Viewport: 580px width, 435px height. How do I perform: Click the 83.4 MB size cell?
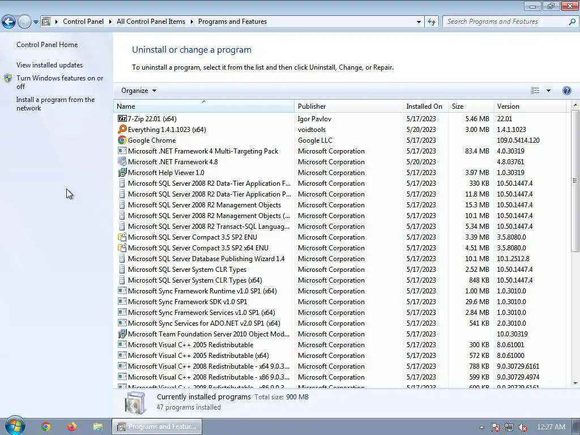477,151
